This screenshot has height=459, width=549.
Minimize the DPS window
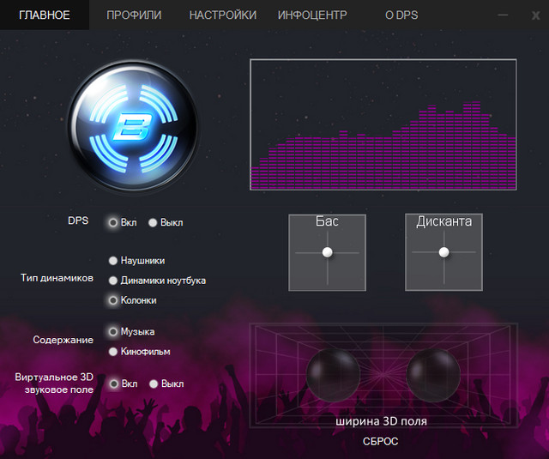pos(503,15)
